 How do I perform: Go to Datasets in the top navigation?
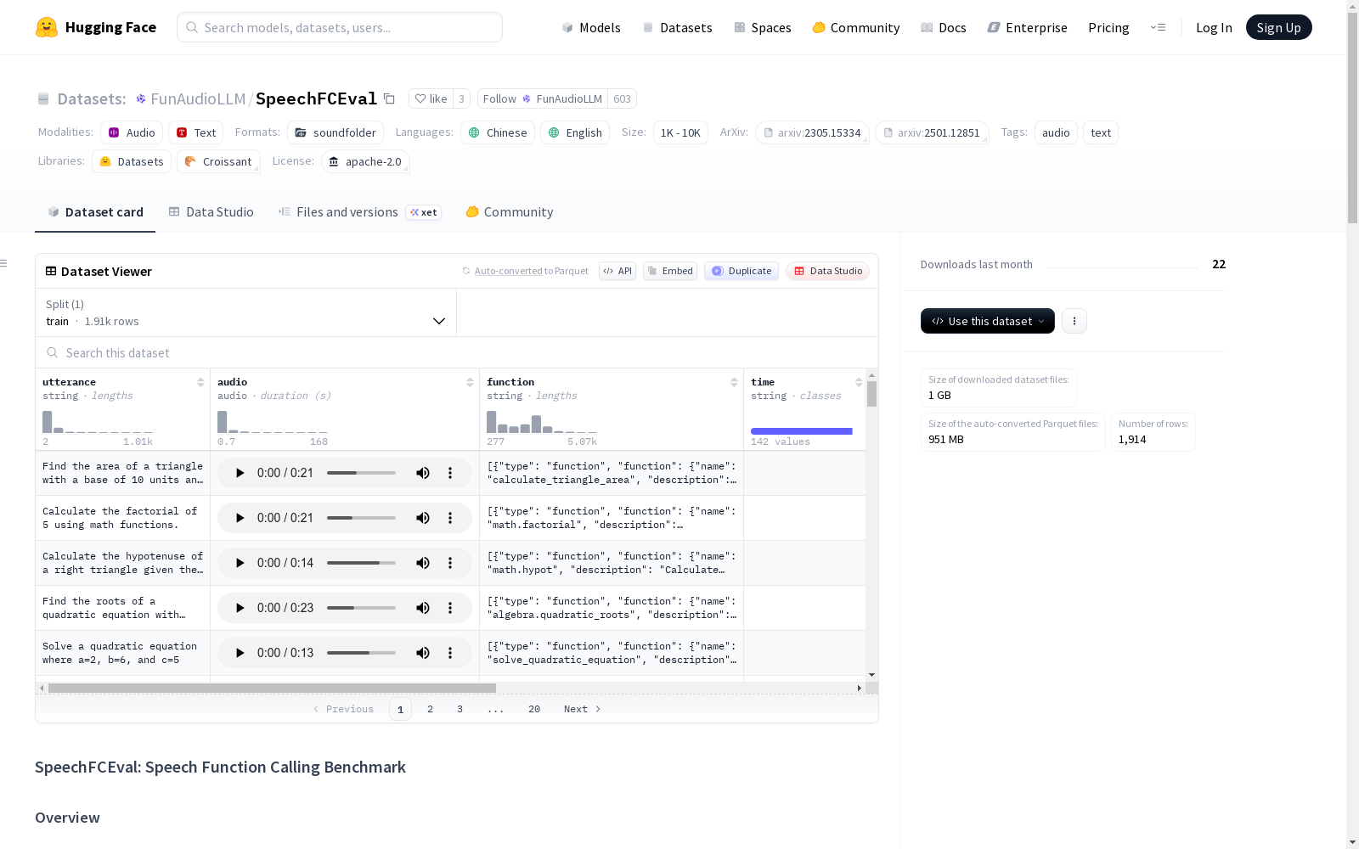tap(677, 27)
